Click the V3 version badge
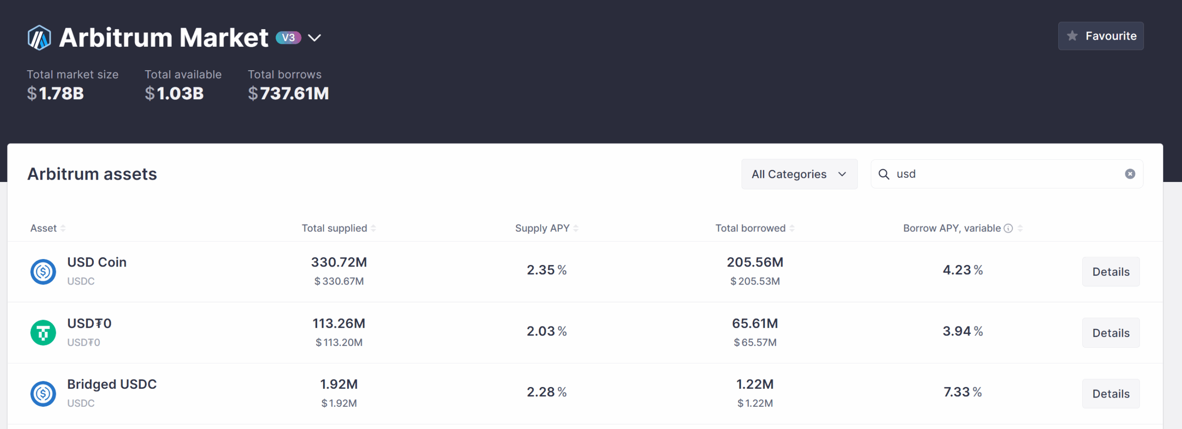 coord(289,37)
